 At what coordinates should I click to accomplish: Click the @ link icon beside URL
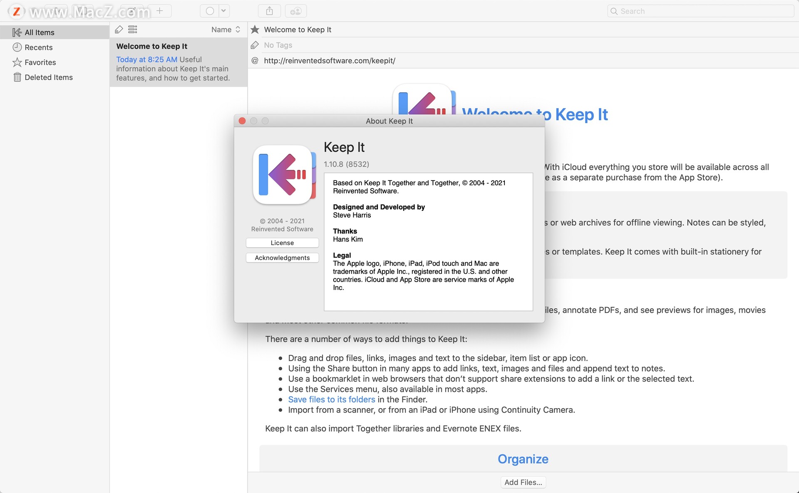[255, 61]
